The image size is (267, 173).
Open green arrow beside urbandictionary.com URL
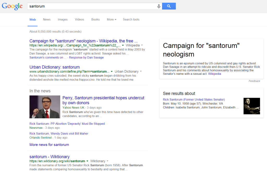[x=112, y=71]
